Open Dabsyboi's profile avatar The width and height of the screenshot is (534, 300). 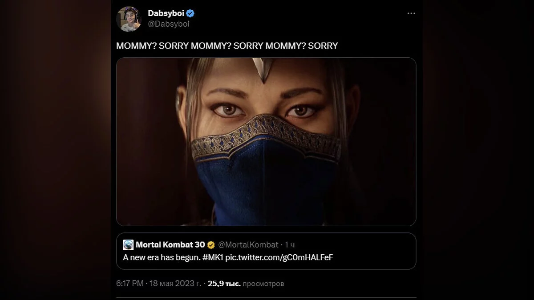[129, 19]
